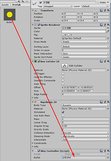This screenshot has height=161, width=111.
Task: Click the favorites star icon in Project panel
Action: click(27, 1)
